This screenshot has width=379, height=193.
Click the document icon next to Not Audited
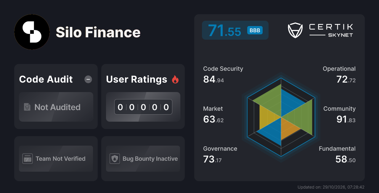tap(27, 107)
